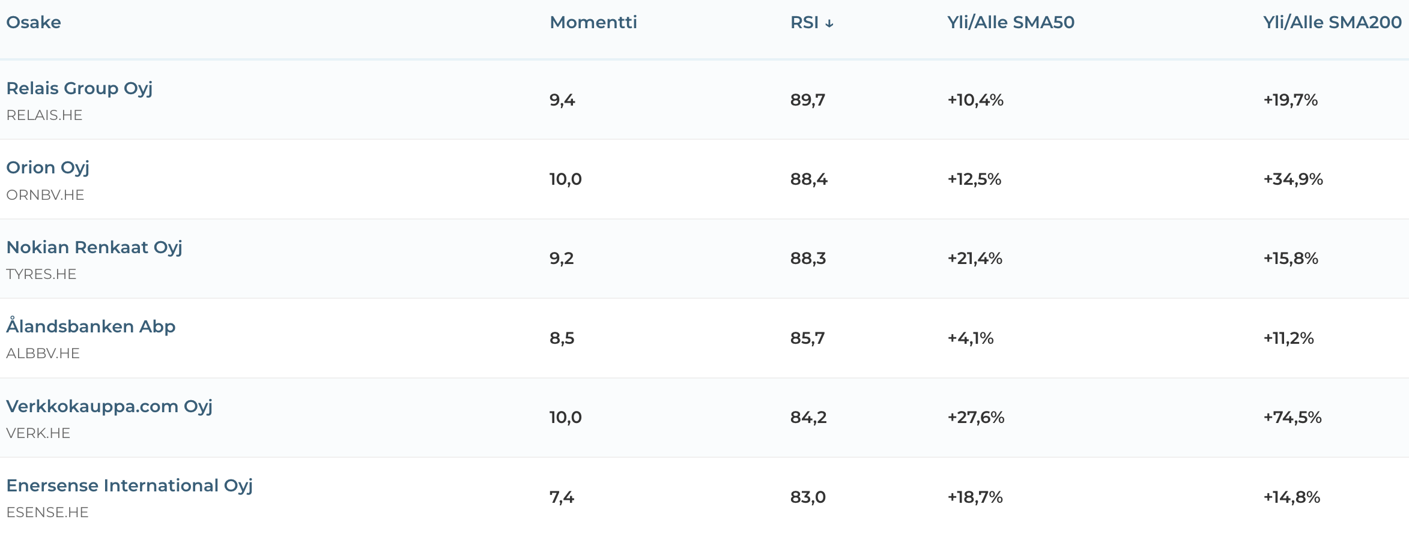The width and height of the screenshot is (1409, 534).
Task: Click the VERK.HE ticker symbol
Action: click(38, 433)
